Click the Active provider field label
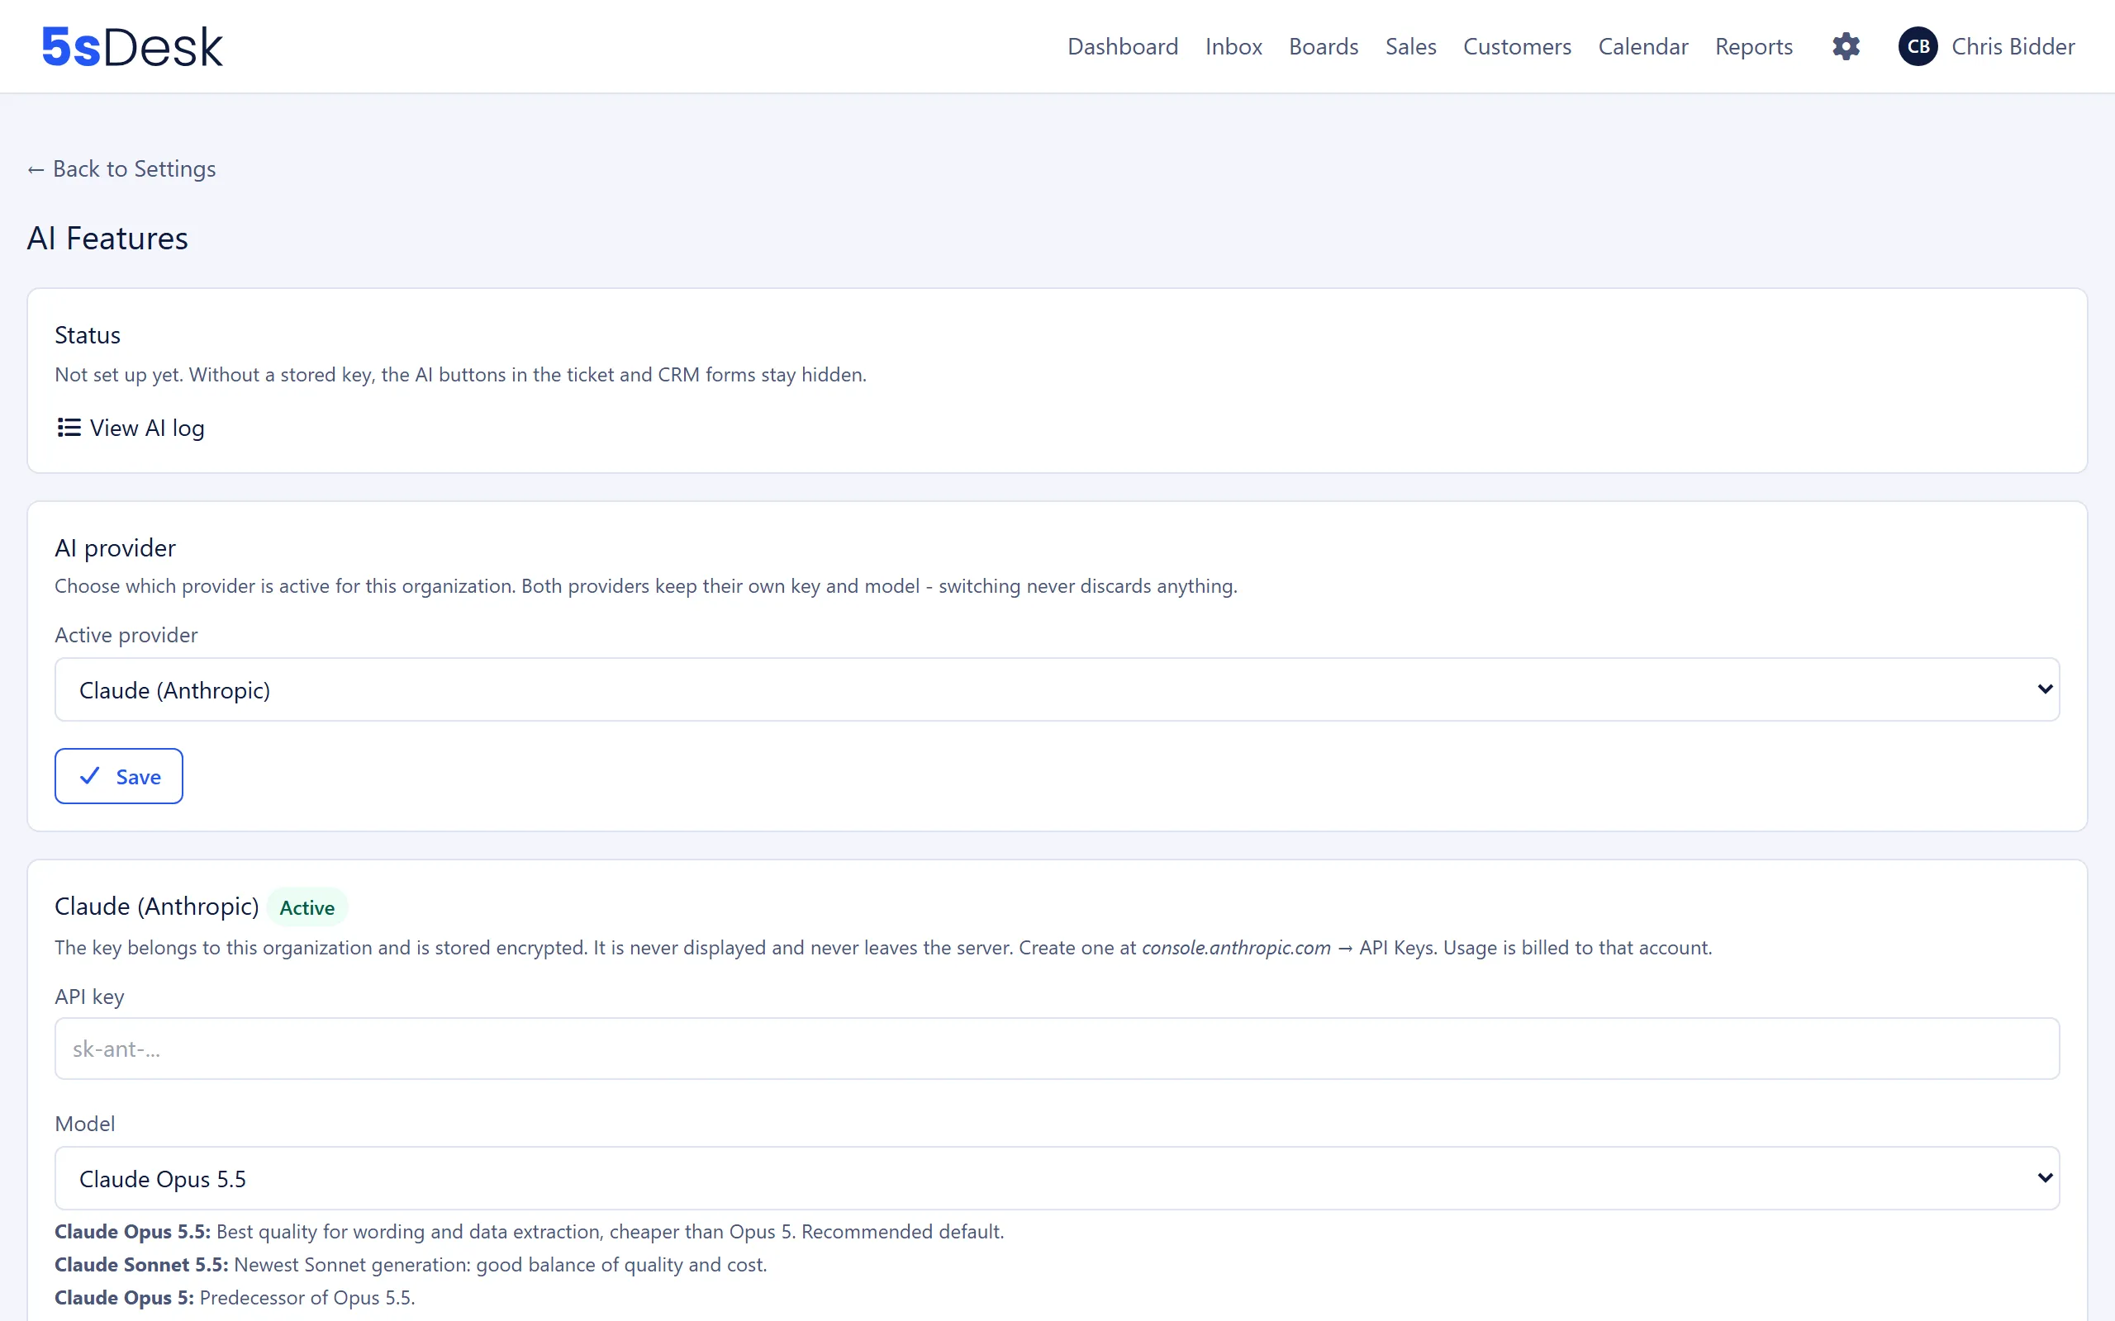The width and height of the screenshot is (2115, 1321). click(x=126, y=634)
